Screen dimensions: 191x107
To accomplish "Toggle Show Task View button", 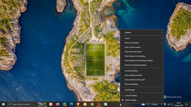I will [x=142, y=52].
